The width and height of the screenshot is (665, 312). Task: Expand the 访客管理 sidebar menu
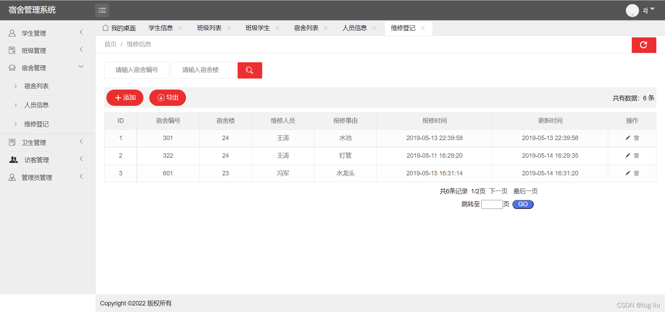(x=47, y=160)
